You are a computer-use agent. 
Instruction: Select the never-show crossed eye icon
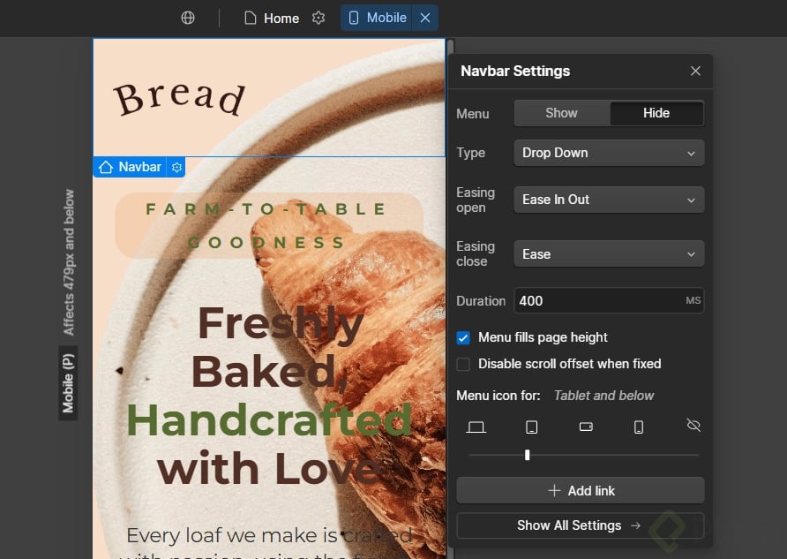(693, 426)
